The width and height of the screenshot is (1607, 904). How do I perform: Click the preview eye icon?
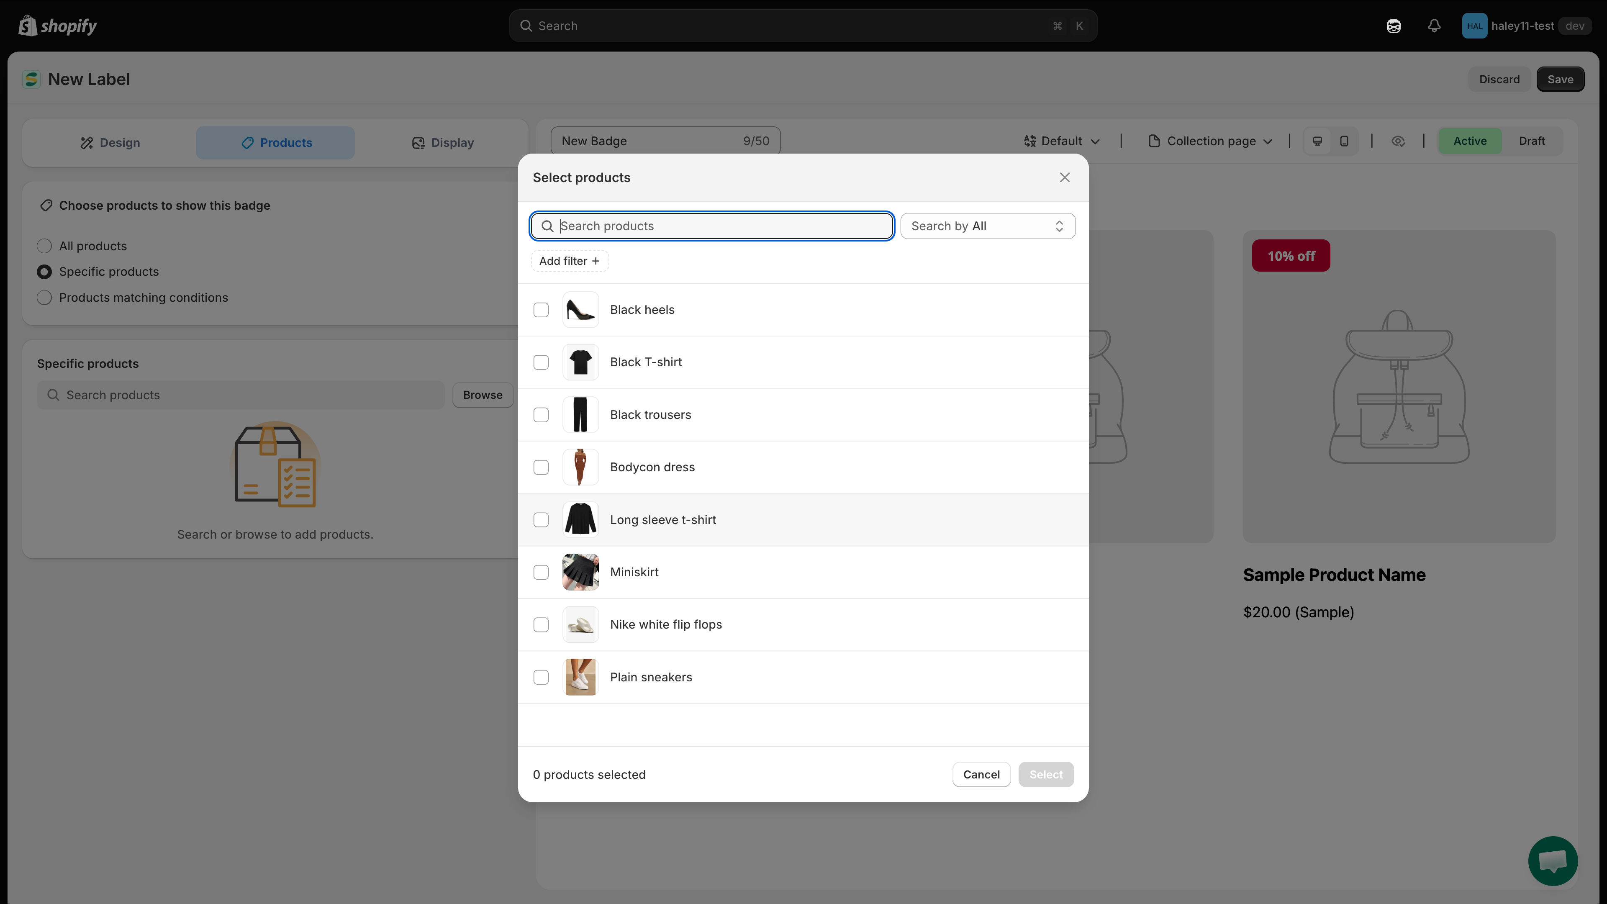click(x=1398, y=141)
